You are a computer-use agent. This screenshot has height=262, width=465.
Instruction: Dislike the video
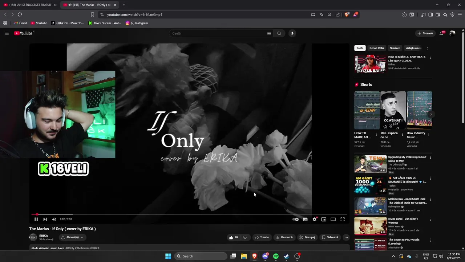pos(245,237)
